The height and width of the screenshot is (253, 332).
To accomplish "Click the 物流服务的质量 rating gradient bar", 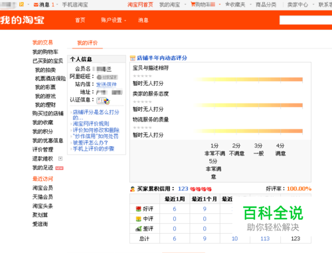I will point(248,131).
